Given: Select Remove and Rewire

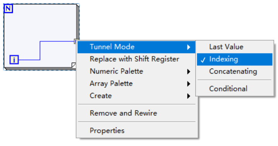Looking at the screenshot, I should (x=136, y=113).
